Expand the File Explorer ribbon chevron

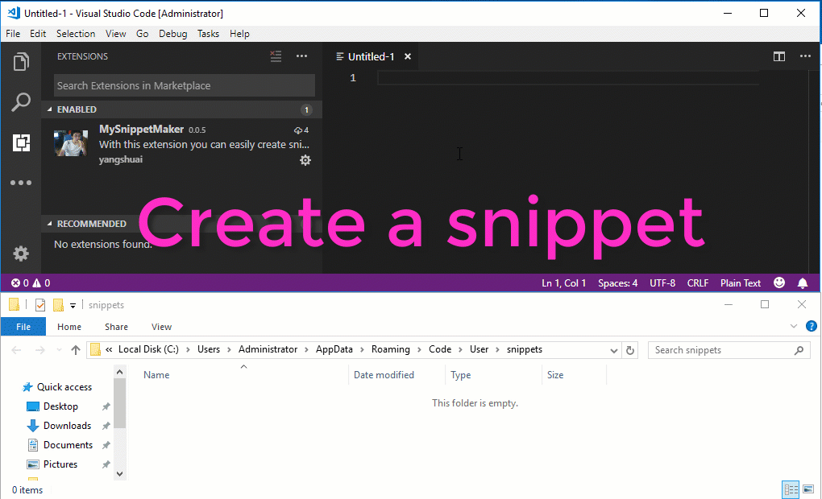click(794, 326)
